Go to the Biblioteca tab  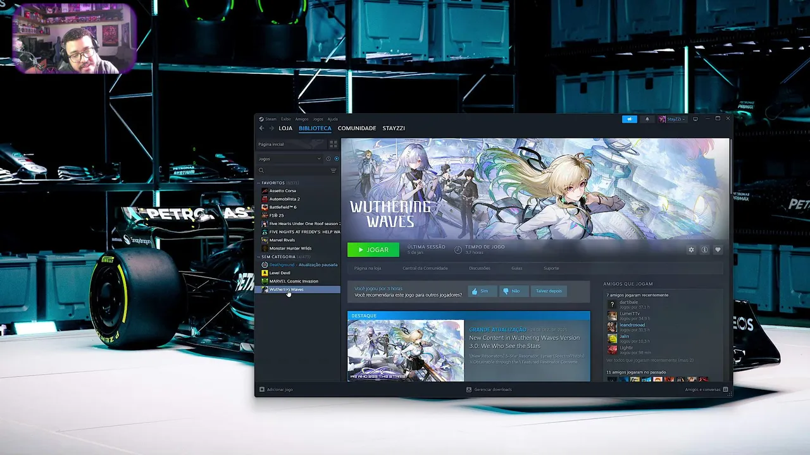tap(315, 128)
